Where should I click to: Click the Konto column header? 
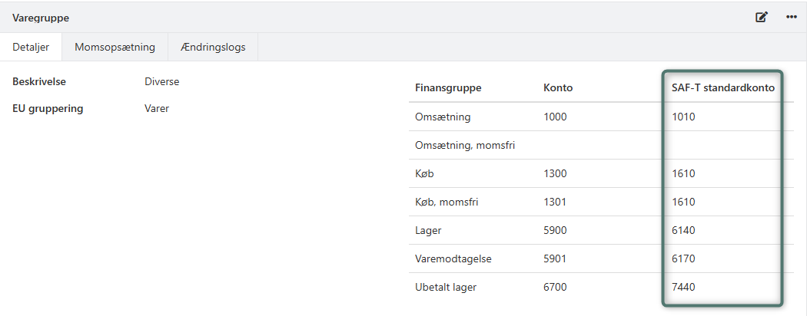tap(558, 87)
